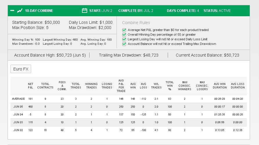The width and height of the screenshot is (259, 145).
Task: Toggle the Trailing Max Drawdown rule checkbox
Action: pos(124,44)
